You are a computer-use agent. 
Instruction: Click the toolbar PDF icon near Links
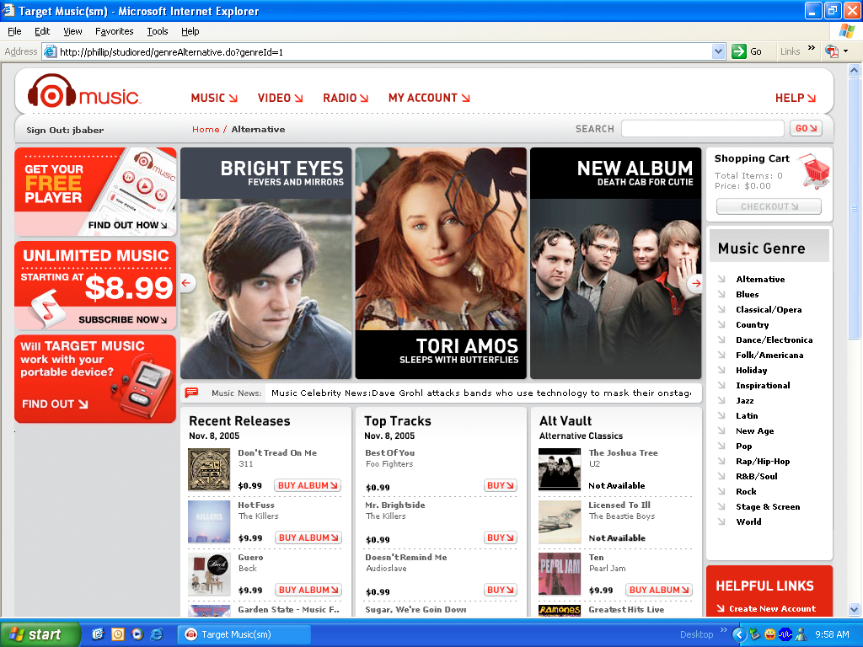pos(832,51)
